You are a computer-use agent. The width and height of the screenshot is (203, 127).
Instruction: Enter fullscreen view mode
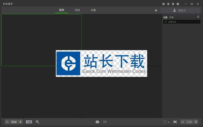click(175, 122)
